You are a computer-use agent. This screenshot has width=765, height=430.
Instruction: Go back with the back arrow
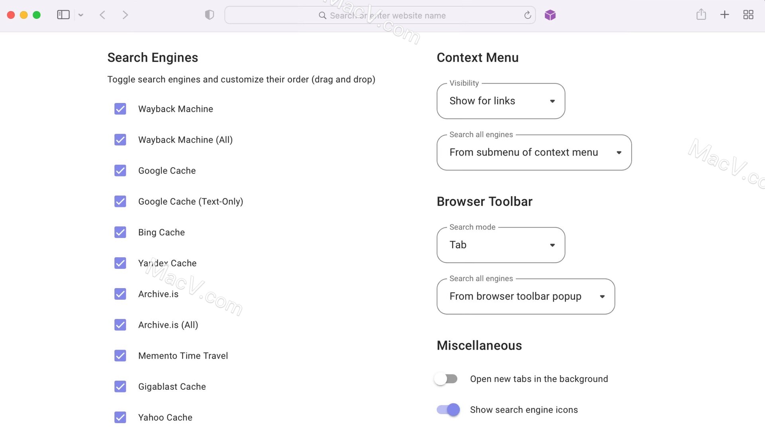pos(102,15)
